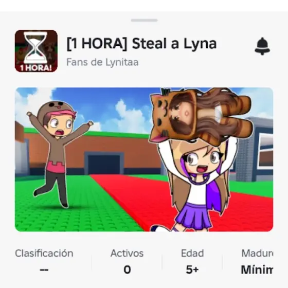Tap the '[1 HORA] Steal a Lyna' title
Viewport: 288px width, 288px height.
coord(141,44)
